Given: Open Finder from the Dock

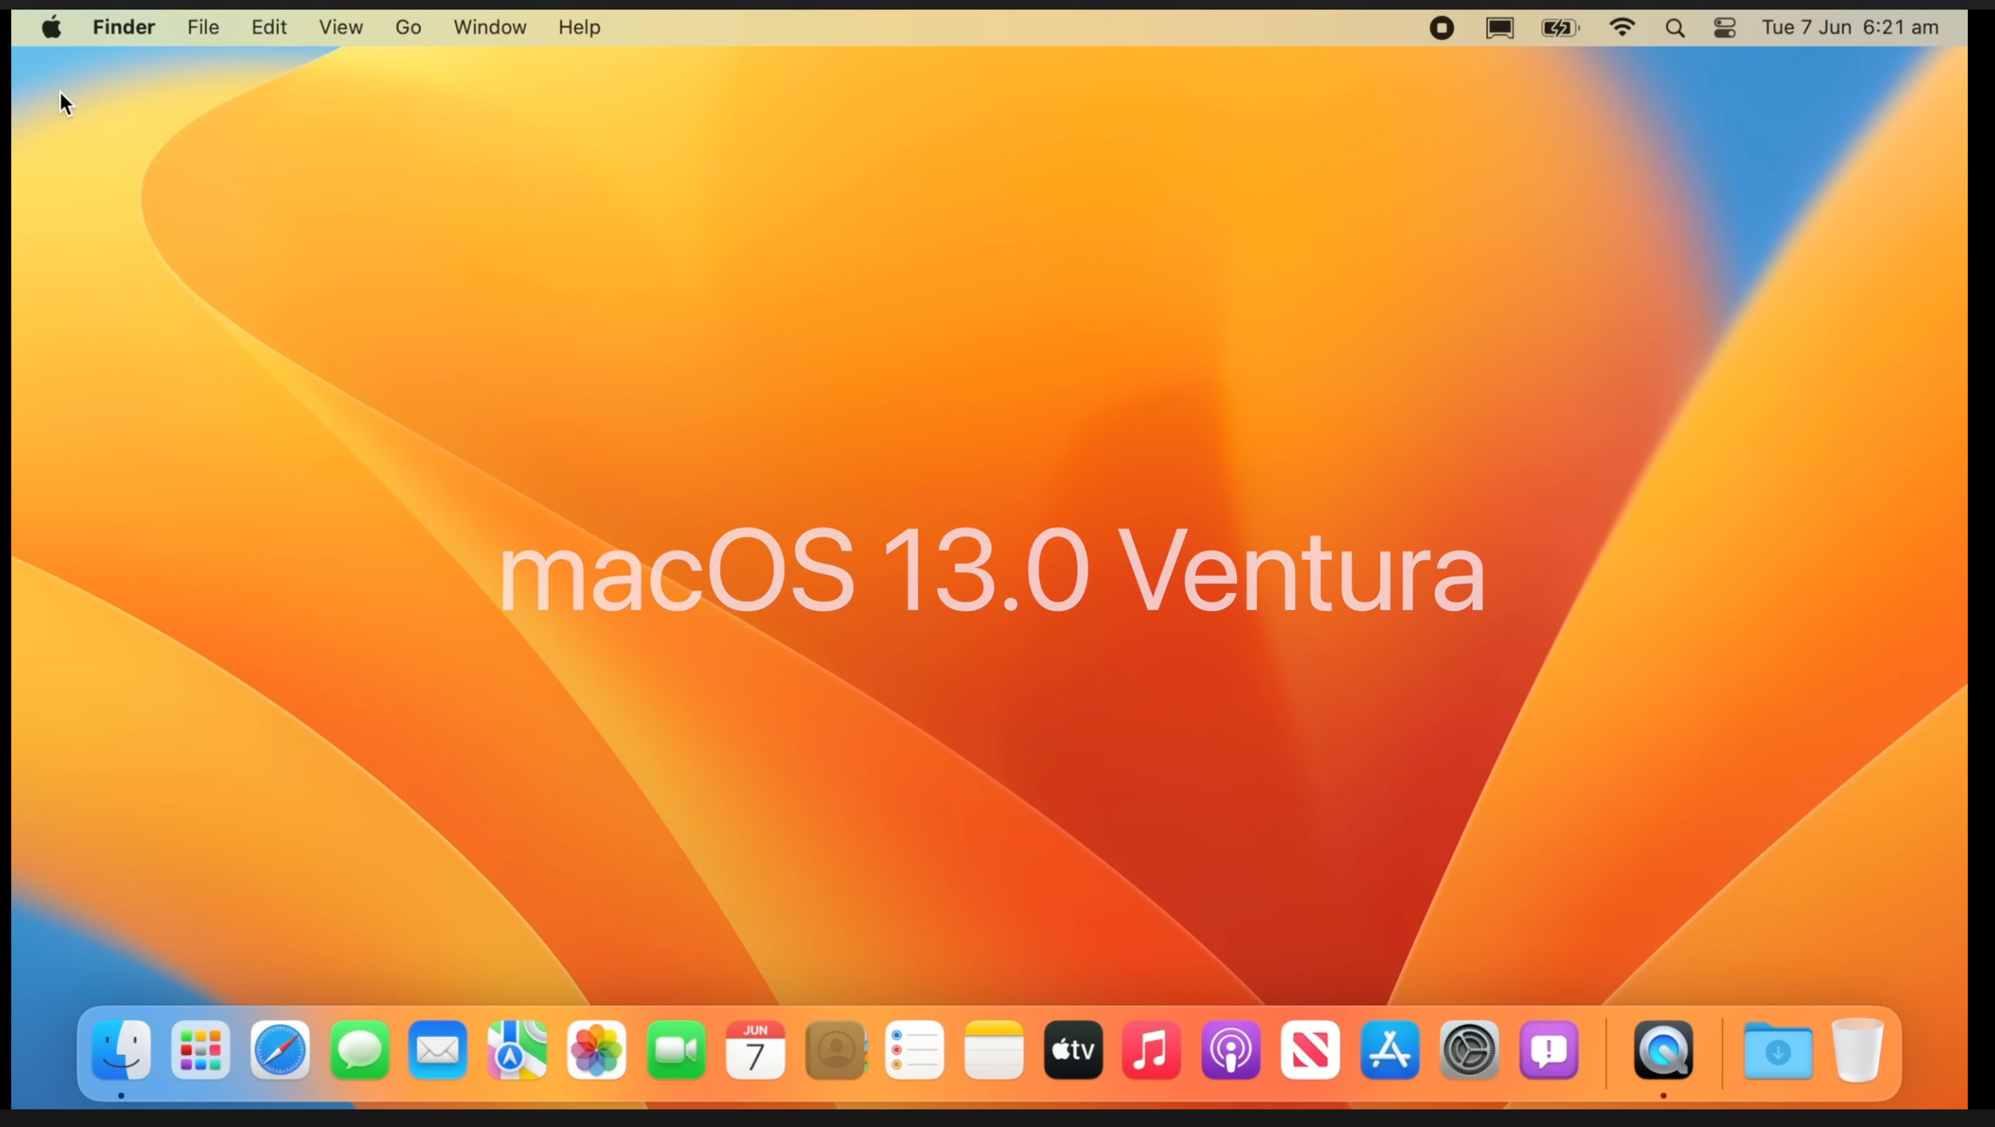Looking at the screenshot, I should click(121, 1050).
